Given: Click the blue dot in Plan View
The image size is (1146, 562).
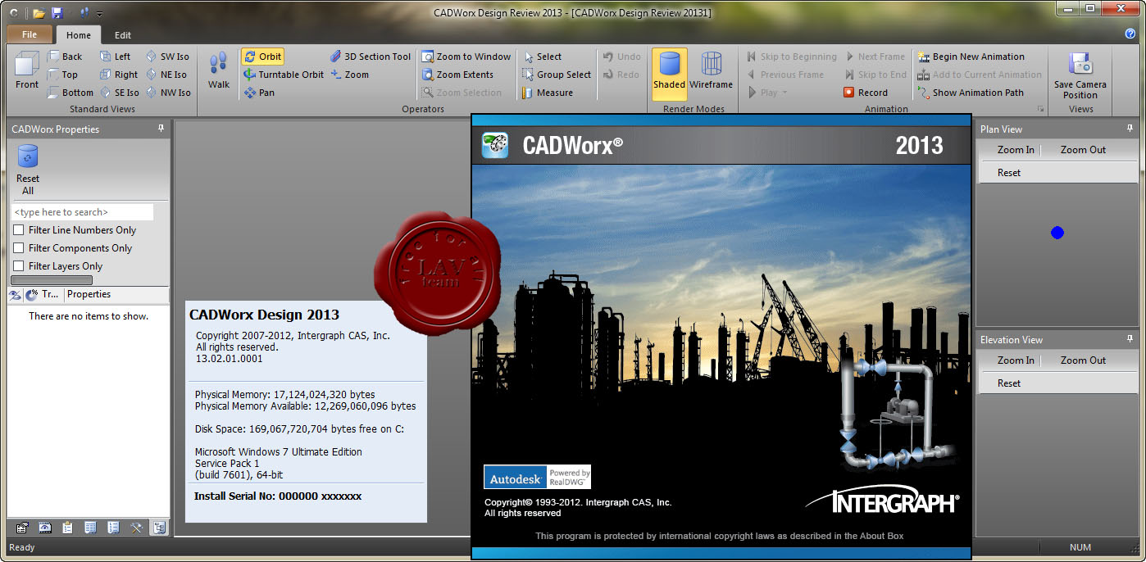Looking at the screenshot, I should click(1057, 233).
